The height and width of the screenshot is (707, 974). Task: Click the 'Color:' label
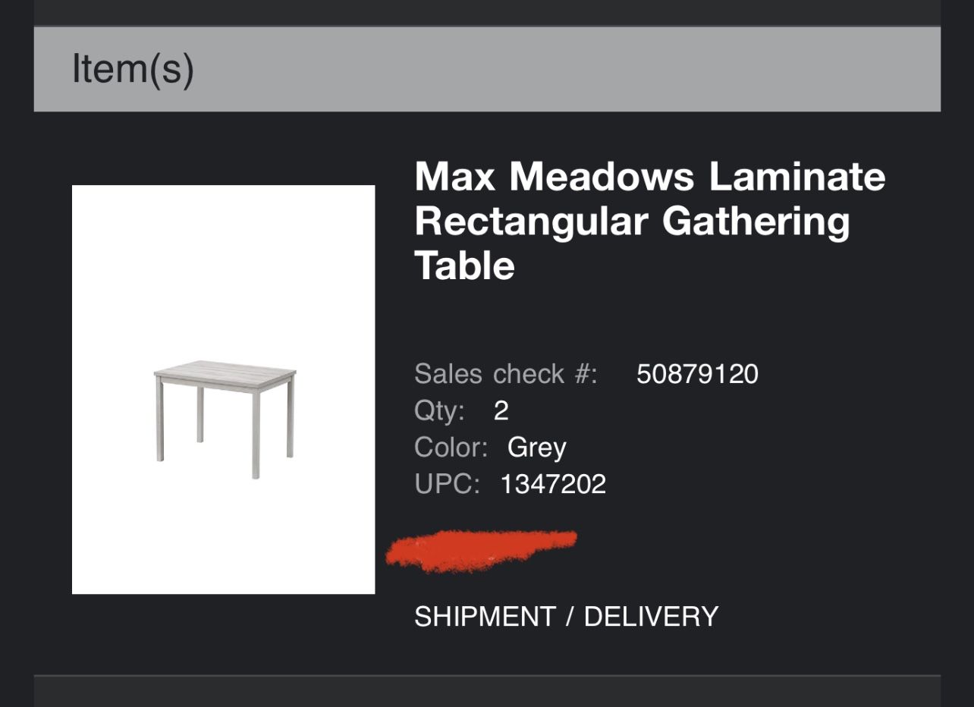coord(451,447)
